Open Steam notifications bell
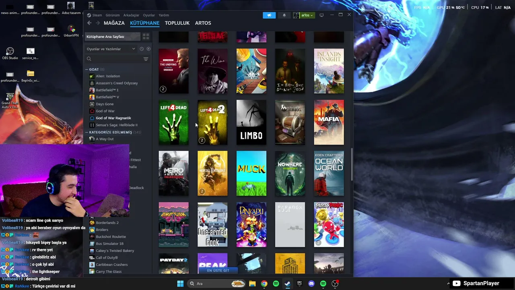The image size is (515, 290). pyautogui.click(x=284, y=15)
